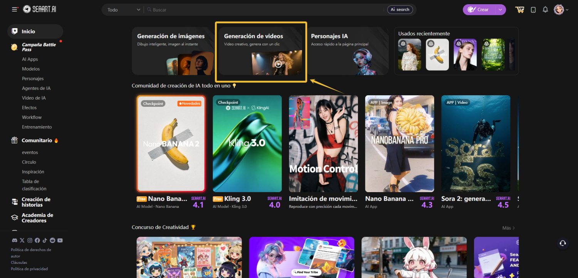Image resolution: width=578 pixels, height=278 pixels.
Task: Open the Reddit icon in sidebar footer
Action: 52,241
